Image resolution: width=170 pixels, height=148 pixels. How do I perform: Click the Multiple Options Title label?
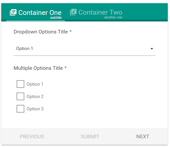pyautogui.click(x=38, y=68)
